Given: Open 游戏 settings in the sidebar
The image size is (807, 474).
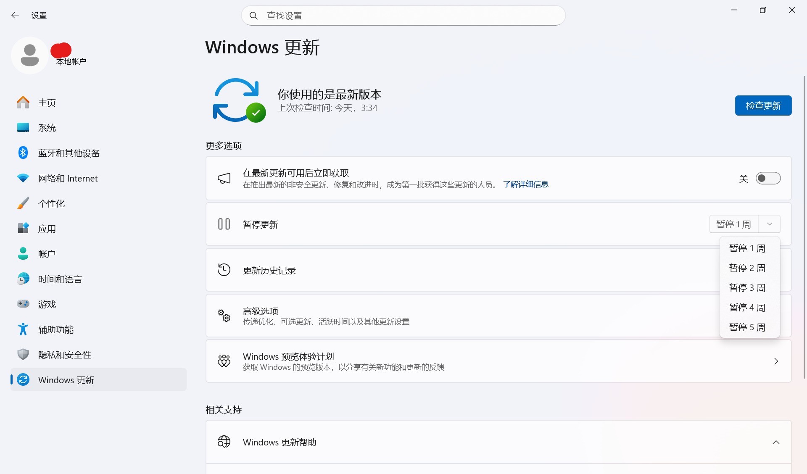Looking at the screenshot, I should coord(47,304).
